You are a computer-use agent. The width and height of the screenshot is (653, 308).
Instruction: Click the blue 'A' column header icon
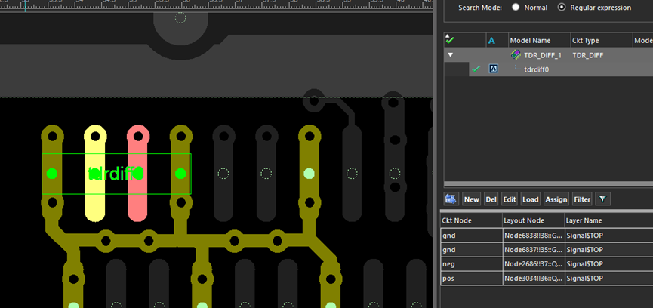click(492, 40)
